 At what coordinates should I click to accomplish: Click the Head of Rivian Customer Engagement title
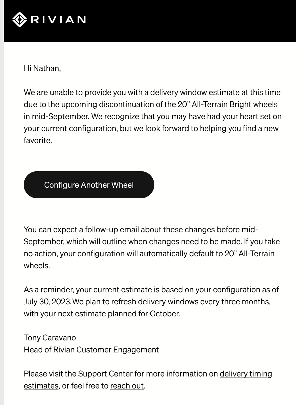(x=91, y=350)
